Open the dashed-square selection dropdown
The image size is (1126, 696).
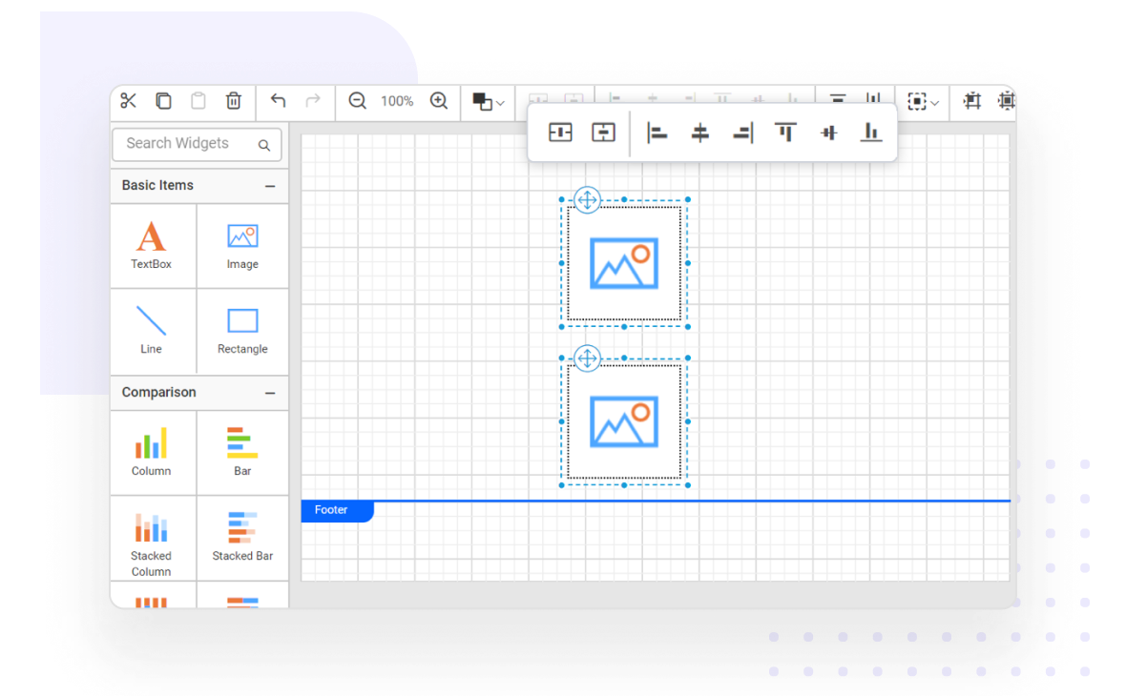[924, 102]
